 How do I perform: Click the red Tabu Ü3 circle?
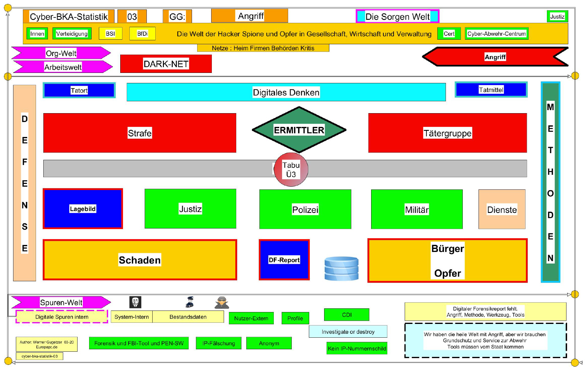[291, 170]
